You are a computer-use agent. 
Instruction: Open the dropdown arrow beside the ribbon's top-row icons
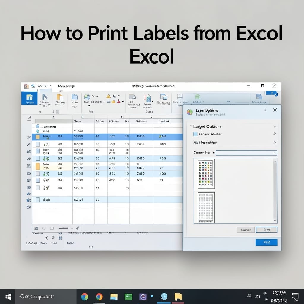click(119, 96)
